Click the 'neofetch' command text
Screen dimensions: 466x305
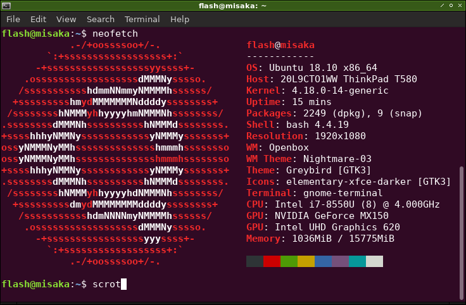(x=115, y=34)
